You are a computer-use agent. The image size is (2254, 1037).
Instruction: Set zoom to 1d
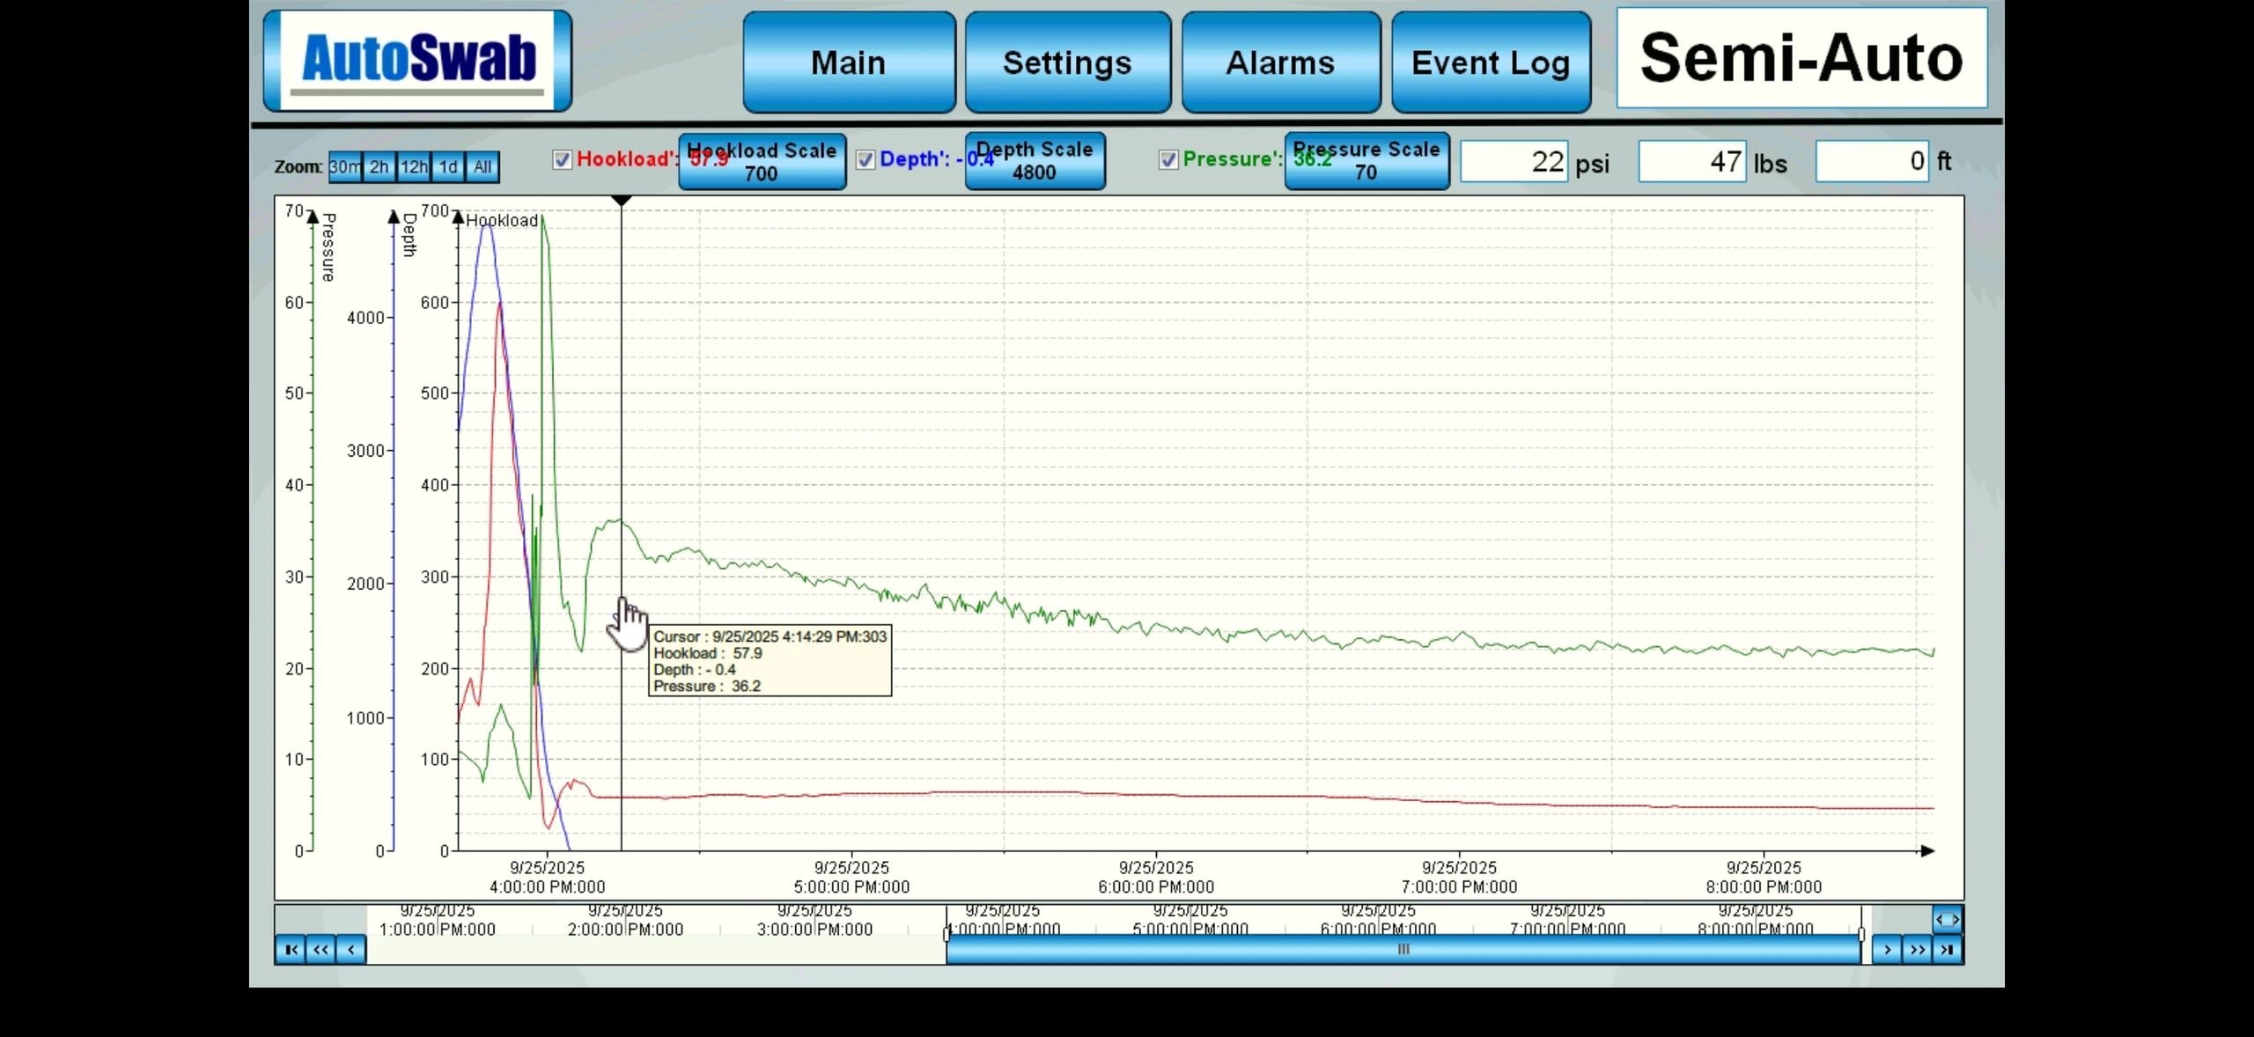point(448,166)
